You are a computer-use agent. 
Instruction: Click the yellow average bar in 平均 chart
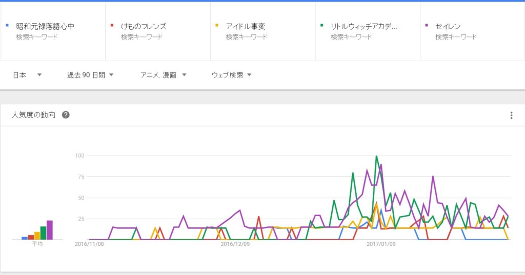tap(37, 236)
